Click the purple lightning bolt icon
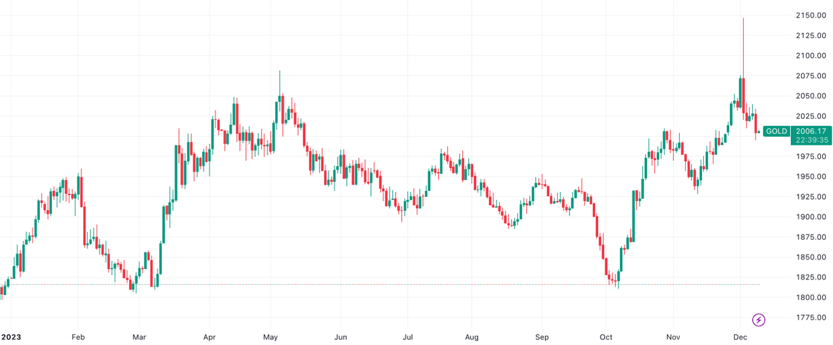Screen dimensions: 833x345 (759, 320)
